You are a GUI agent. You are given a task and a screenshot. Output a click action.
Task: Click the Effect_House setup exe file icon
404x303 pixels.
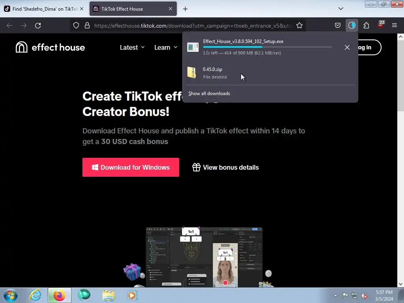193,47
